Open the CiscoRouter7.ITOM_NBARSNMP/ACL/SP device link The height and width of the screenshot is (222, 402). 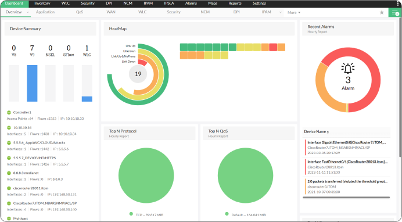[x=45, y=203]
